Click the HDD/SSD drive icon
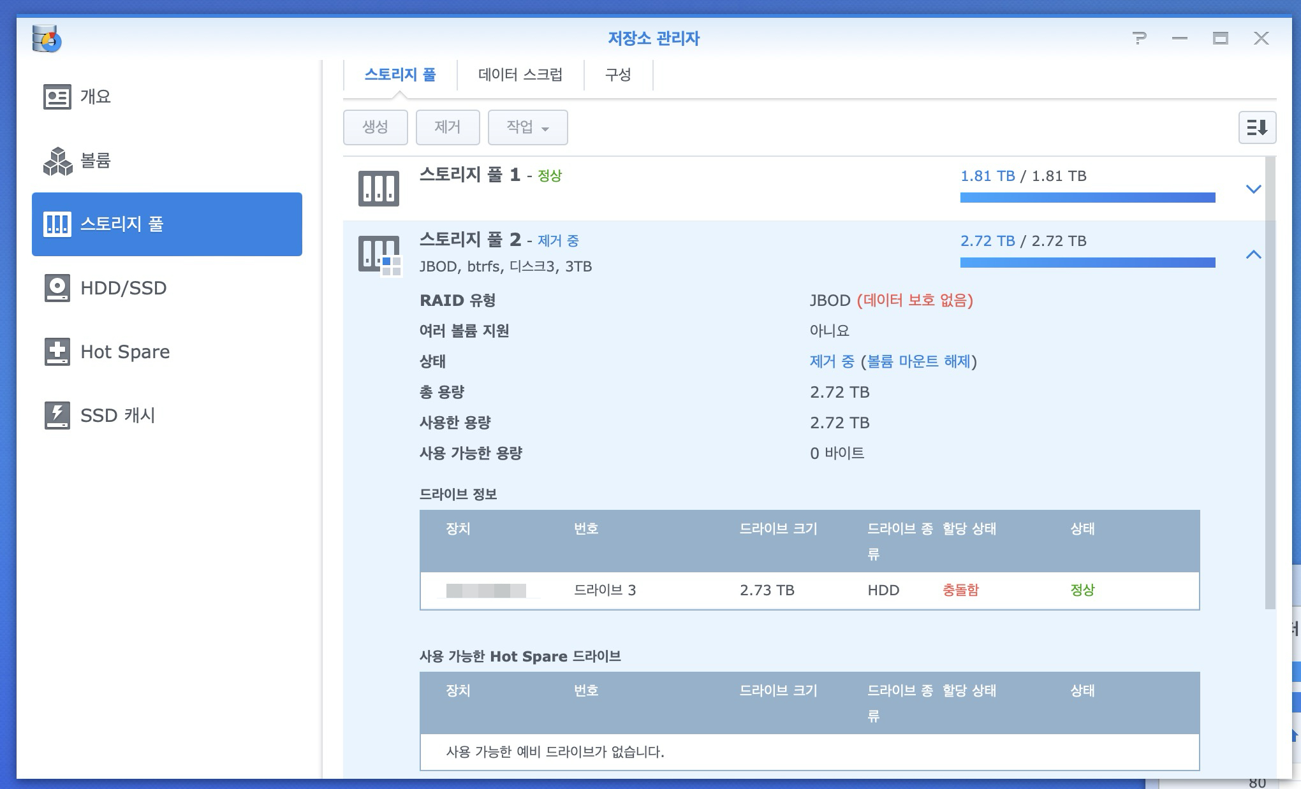Screen dimensions: 1301x789 coord(57,288)
